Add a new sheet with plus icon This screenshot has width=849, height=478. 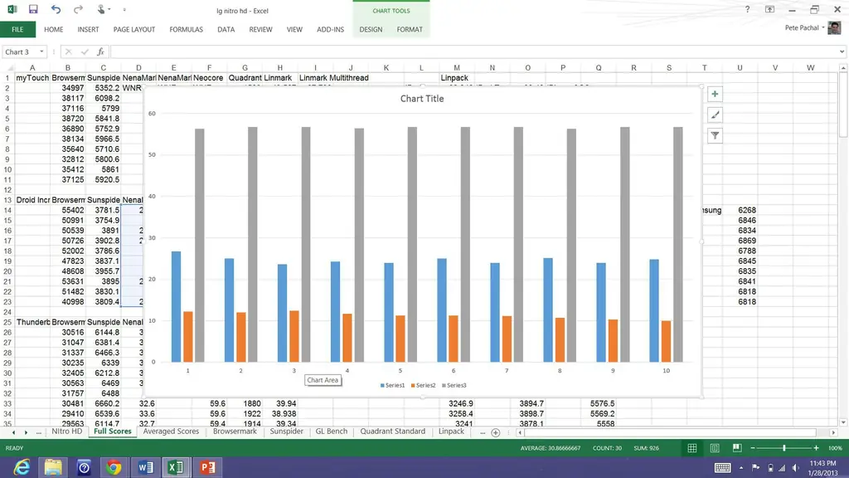click(496, 432)
